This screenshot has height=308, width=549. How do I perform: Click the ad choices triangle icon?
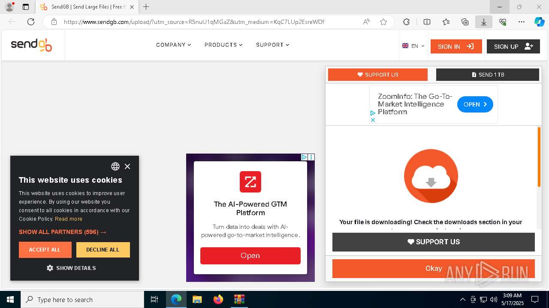click(x=373, y=113)
